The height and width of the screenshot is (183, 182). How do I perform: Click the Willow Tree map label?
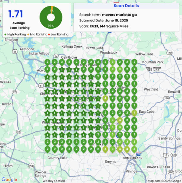(144, 54)
